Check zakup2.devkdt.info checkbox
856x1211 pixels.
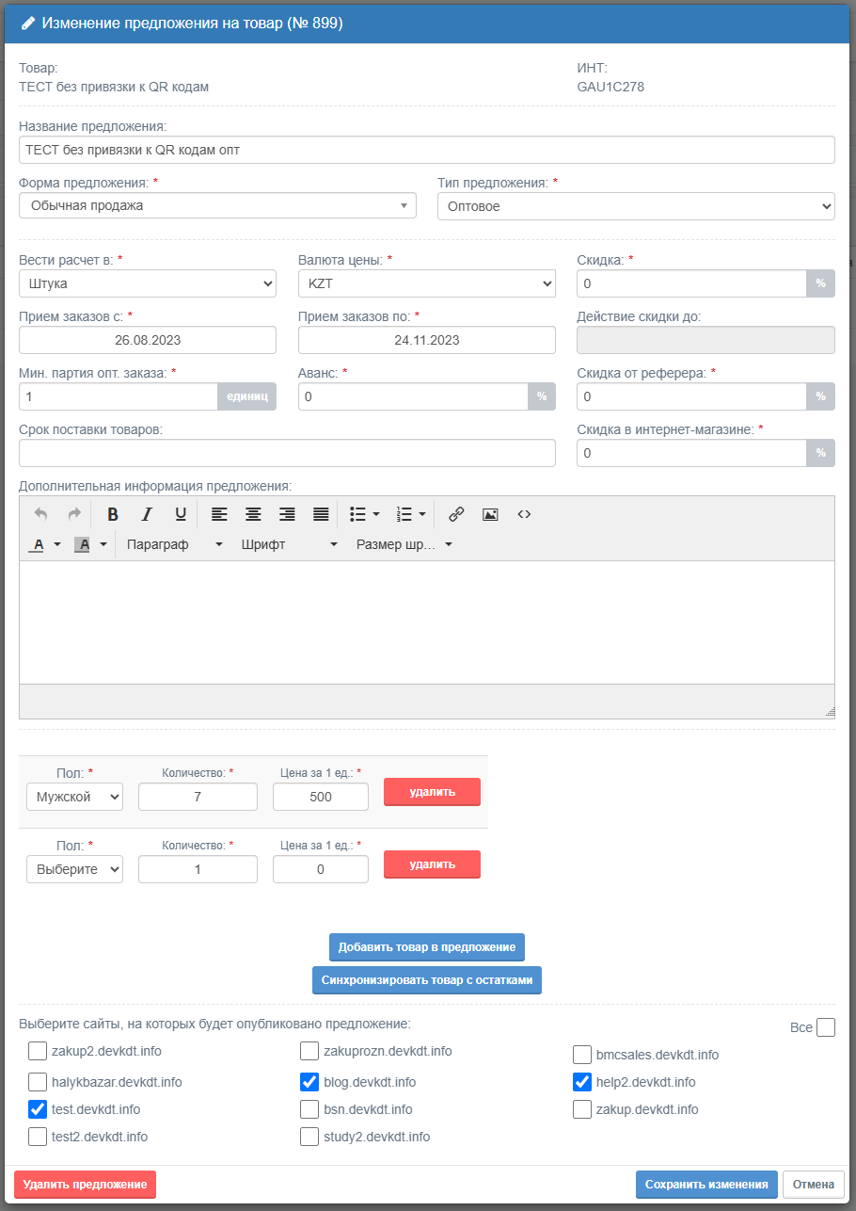point(38,1050)
